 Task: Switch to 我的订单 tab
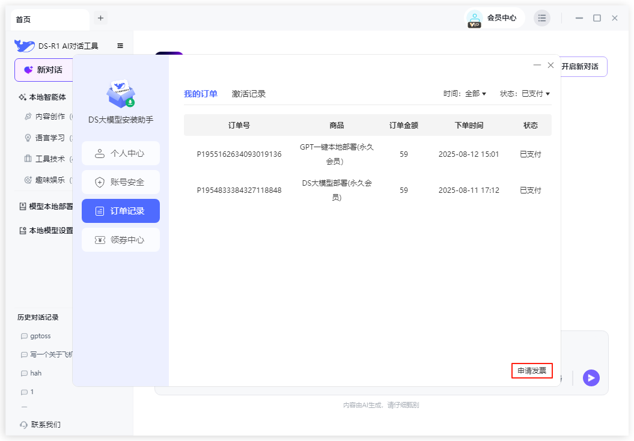(x=201, y=94)
